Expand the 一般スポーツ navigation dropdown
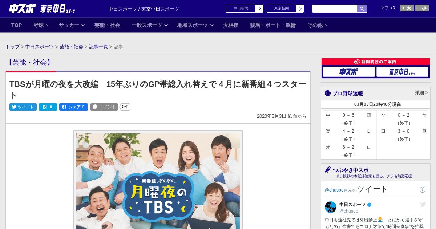The height and width of the screenshot is (229, 436). click(150, 25)
